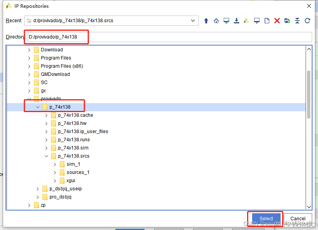Viewport: 318px width, 230px height.
Task: Click the vertical scrollbar thumb
Action: (309, 94)
